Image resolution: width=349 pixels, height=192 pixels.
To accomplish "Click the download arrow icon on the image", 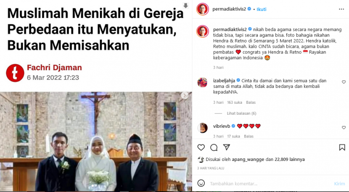I will (x=185, y=5).
